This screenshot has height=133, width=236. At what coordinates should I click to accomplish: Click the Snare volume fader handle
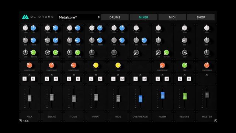point(52,97)
